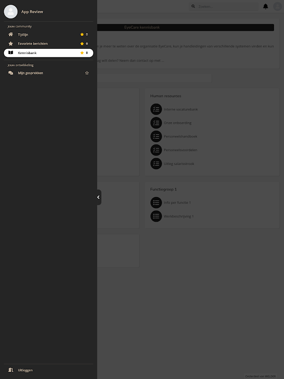Toggle favorite star for Mijn gesprekken

tap(87, 73)
